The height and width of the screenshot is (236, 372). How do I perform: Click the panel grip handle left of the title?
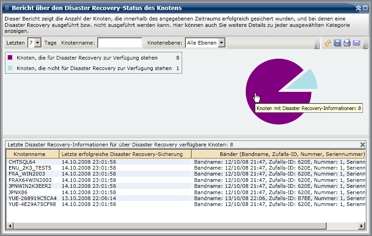[7, 8]
